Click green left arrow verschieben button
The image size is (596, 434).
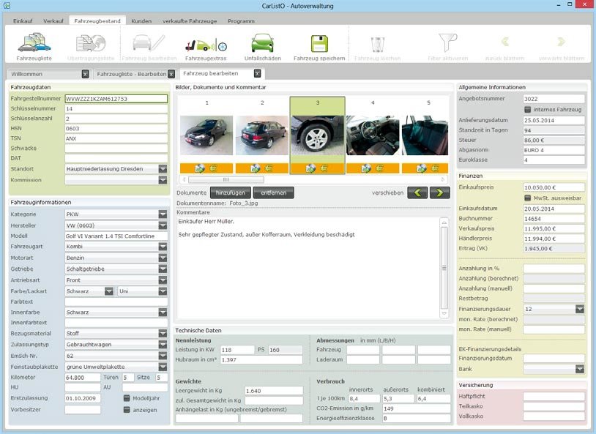pos(417,192)
